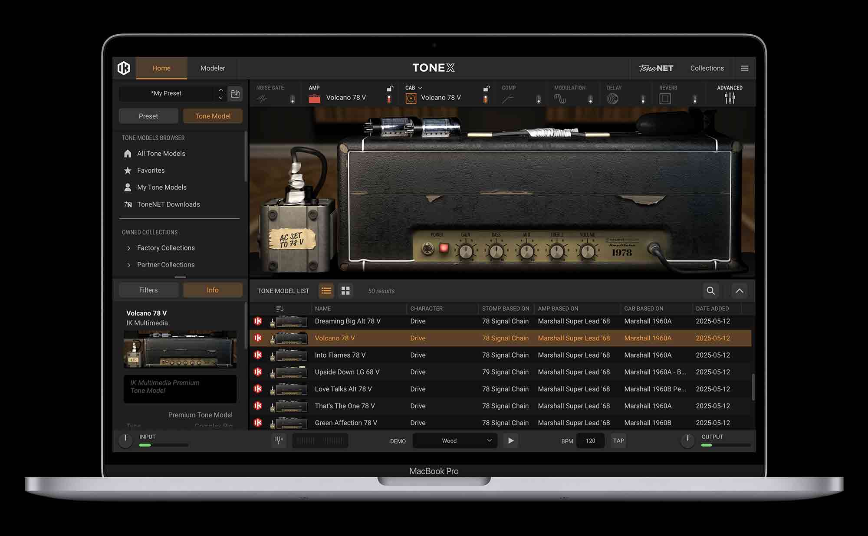The height and width of the screenshot is (536, 868).
Task: Open Collections
Action: tap(707, 68)
